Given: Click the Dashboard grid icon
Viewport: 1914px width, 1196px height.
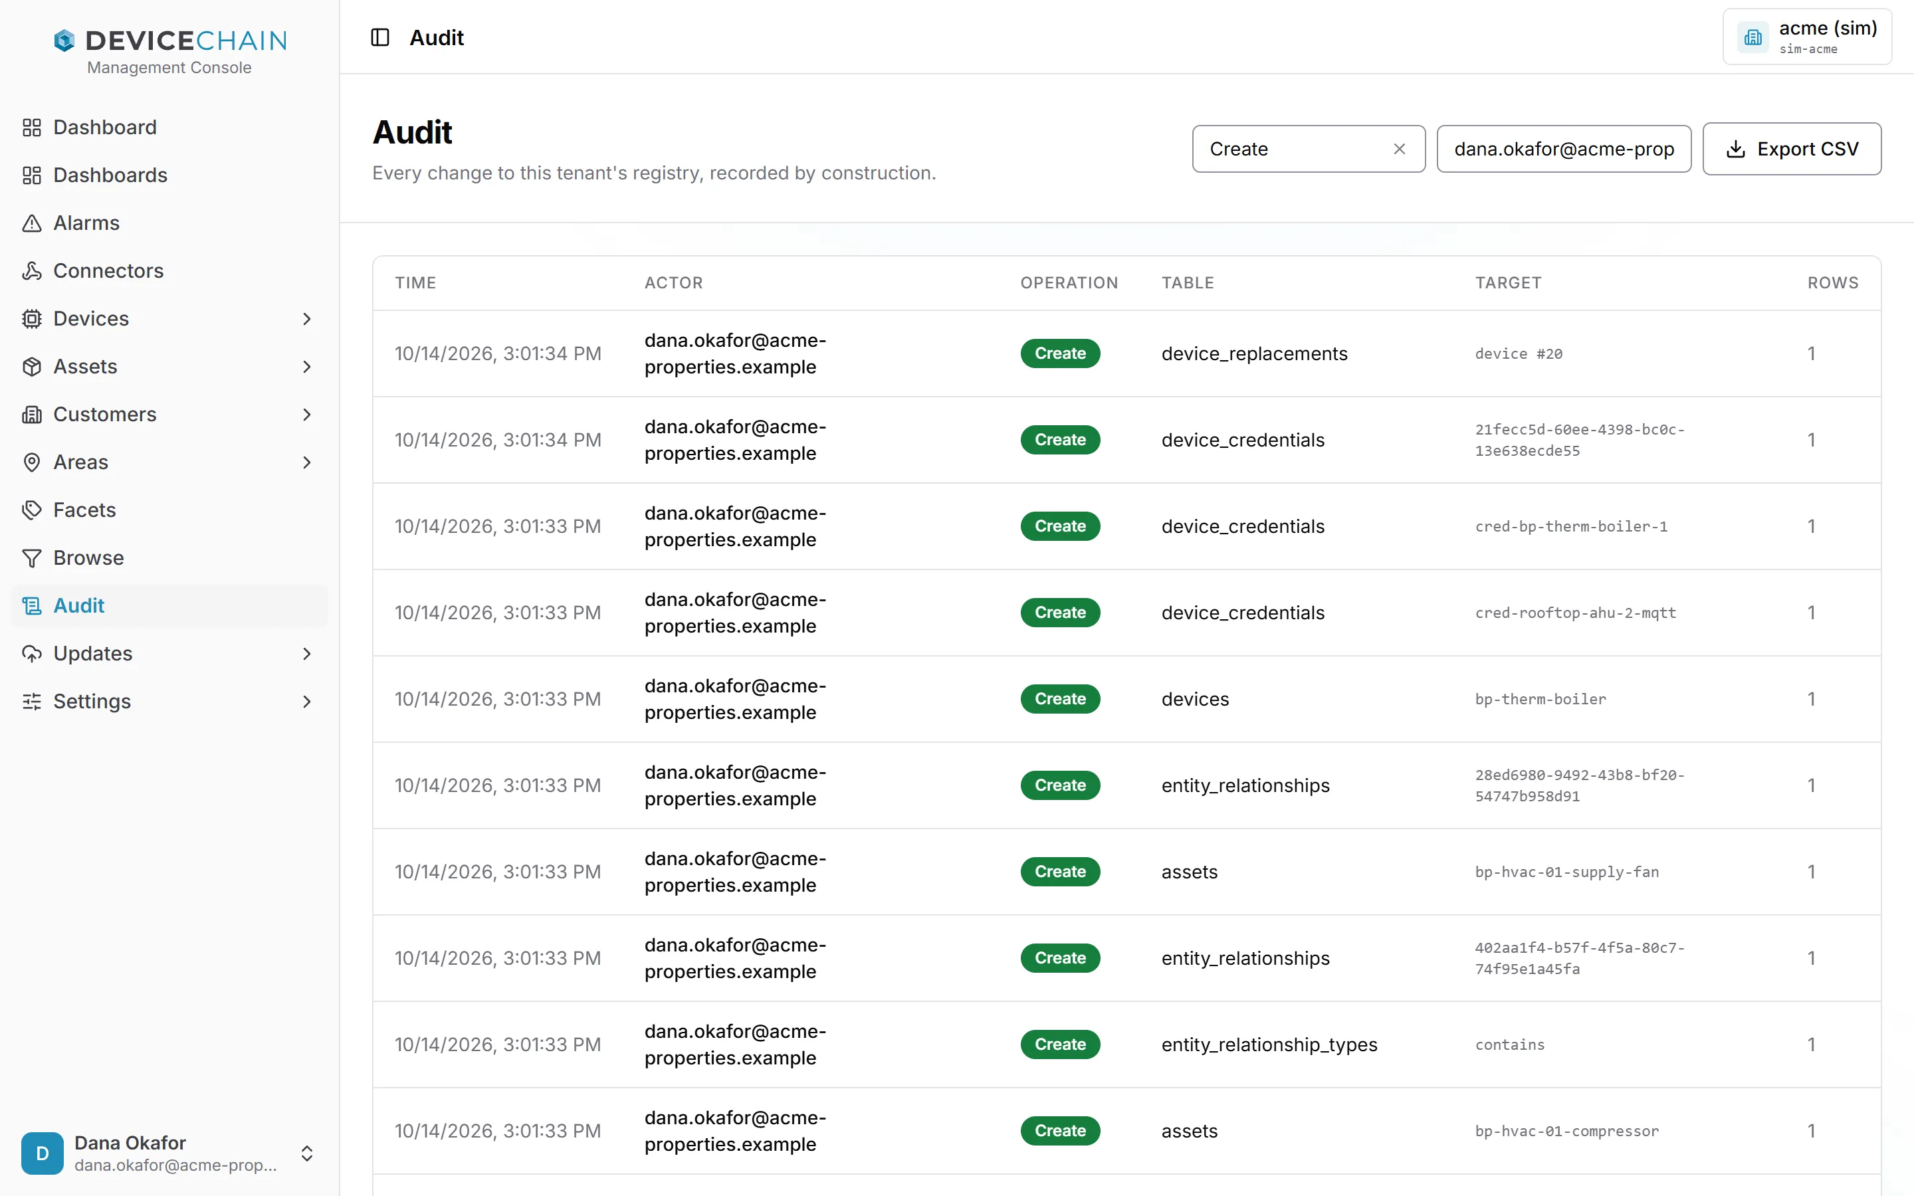Looking at the screenshot, I should [32, 128].
